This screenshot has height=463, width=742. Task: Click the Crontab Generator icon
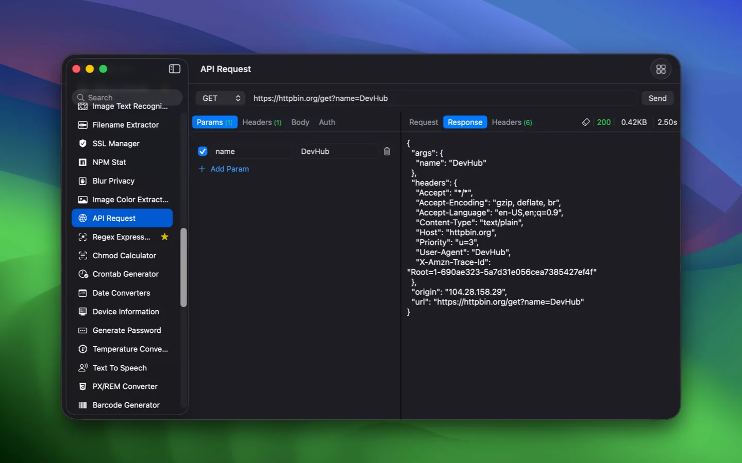[x=83, y=274]
